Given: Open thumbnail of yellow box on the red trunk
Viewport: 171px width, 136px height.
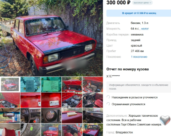Looking at the screenshot, I should tap(72, 116).
